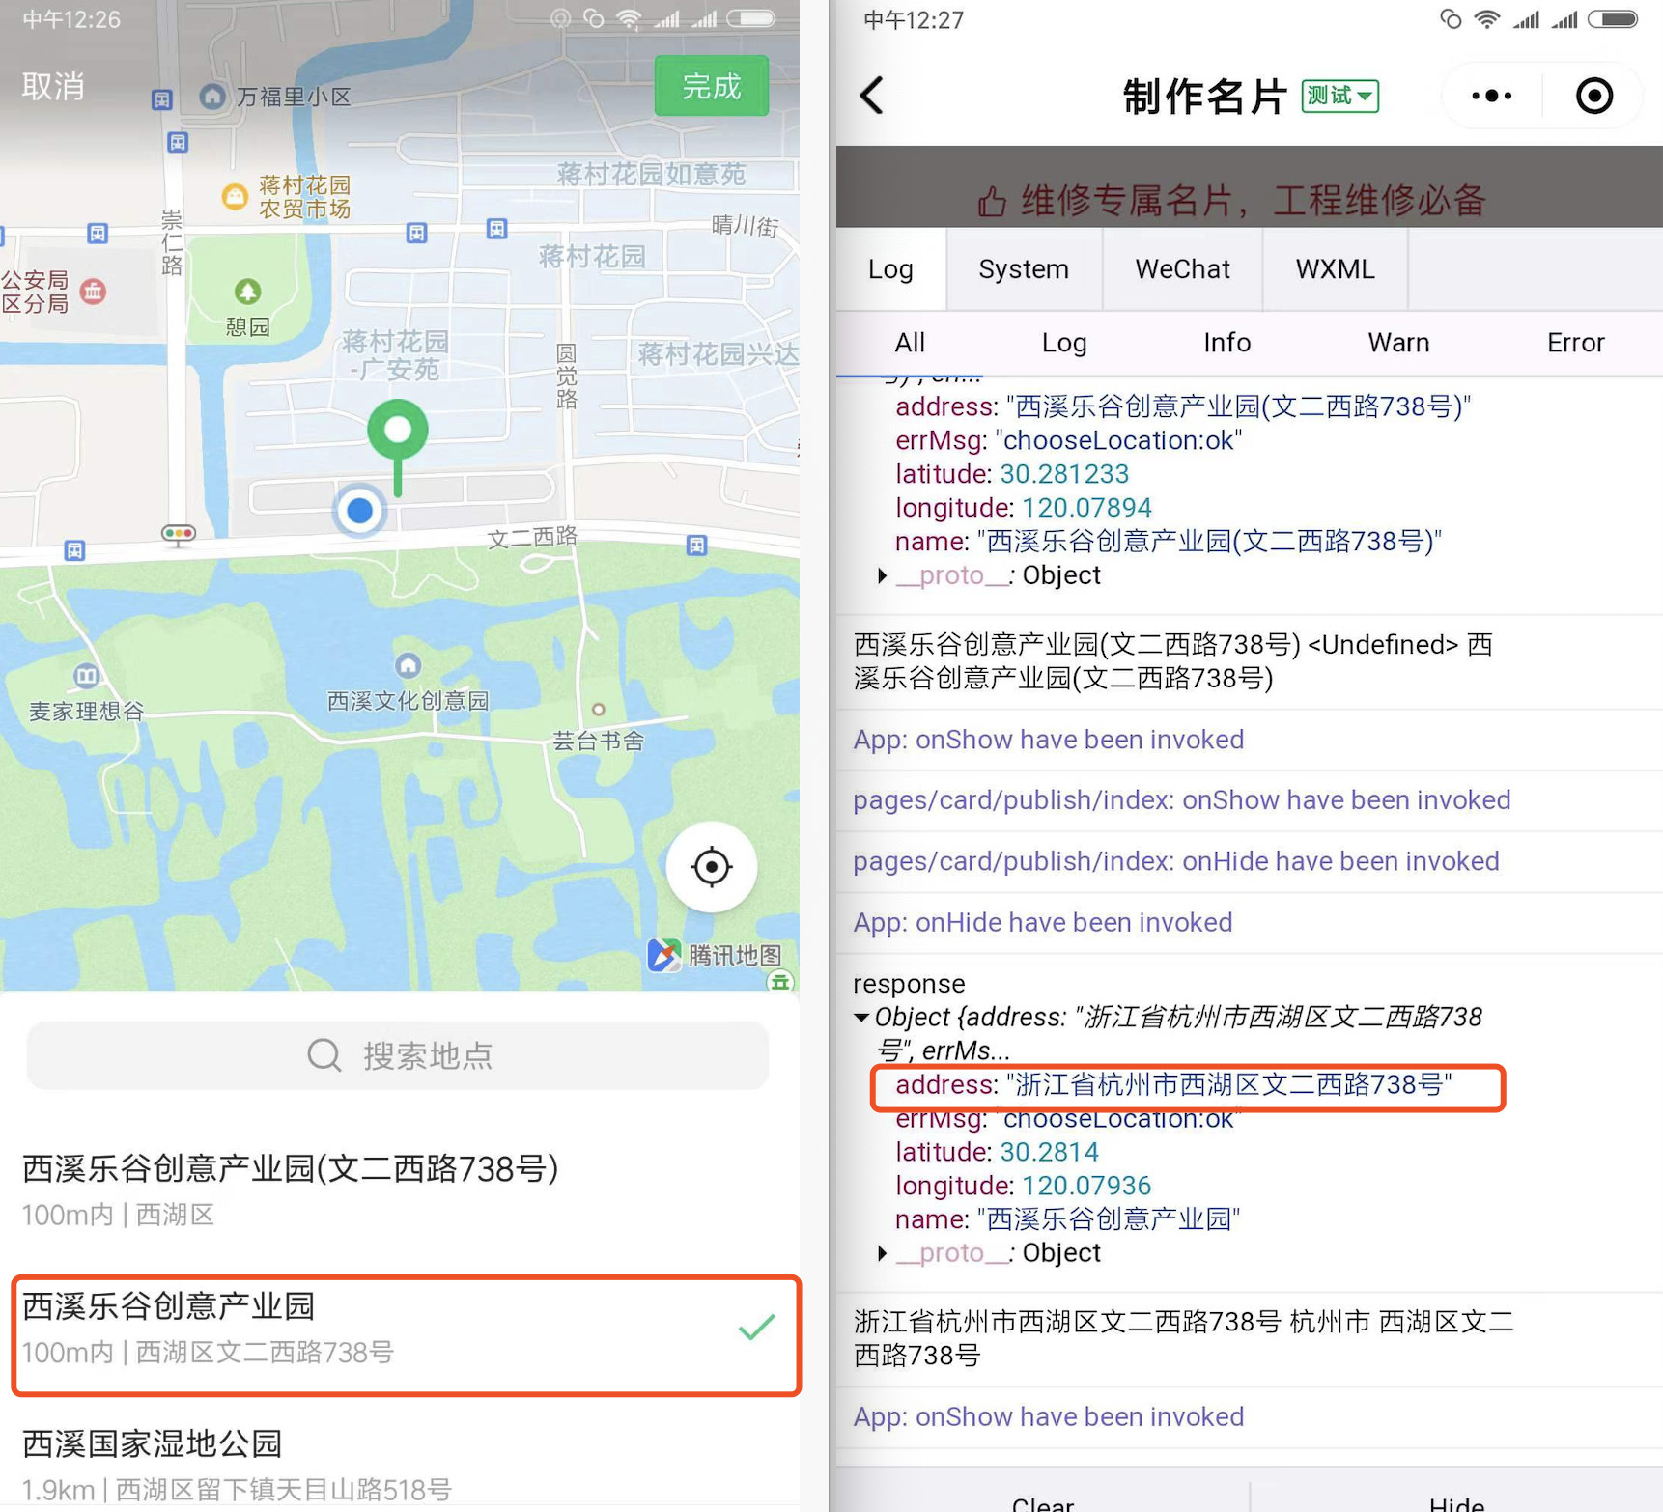Filter logs by Error level
1663x1512 pixels.
coord(1575,343)
